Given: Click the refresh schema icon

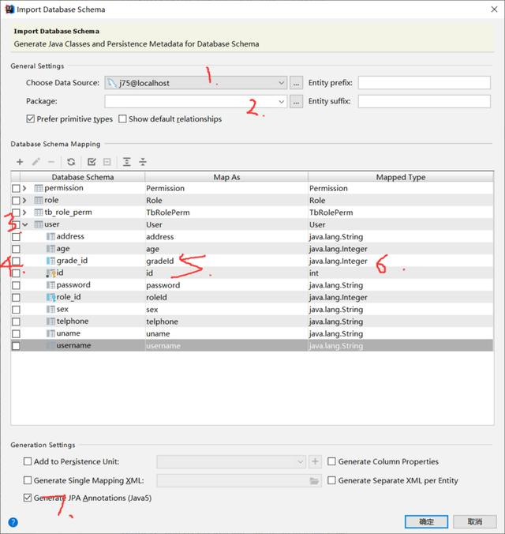Looking at the screenshot, I should [x=71, y=161].
